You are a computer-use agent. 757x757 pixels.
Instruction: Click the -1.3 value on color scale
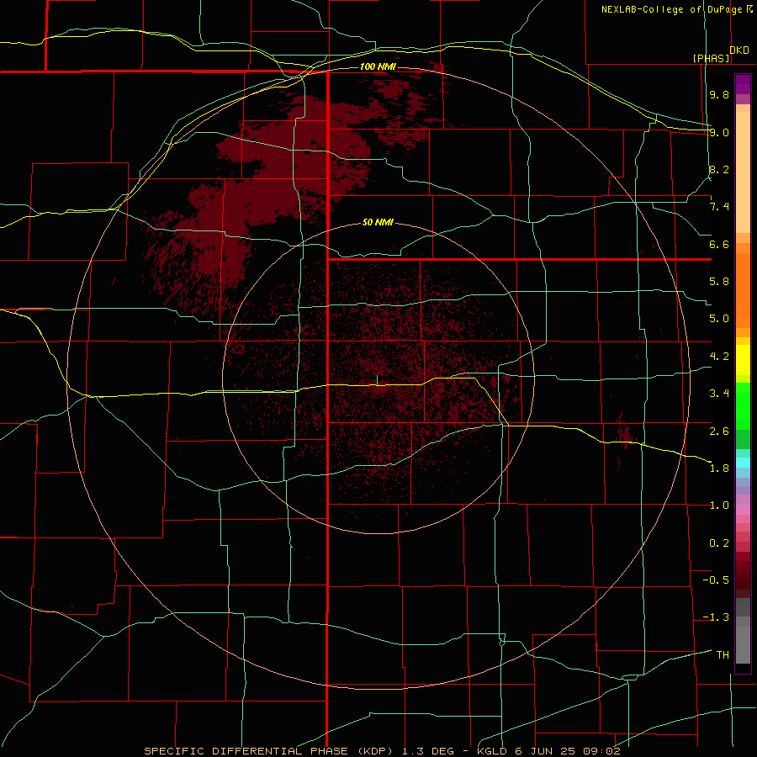click(x=716, y=617)
